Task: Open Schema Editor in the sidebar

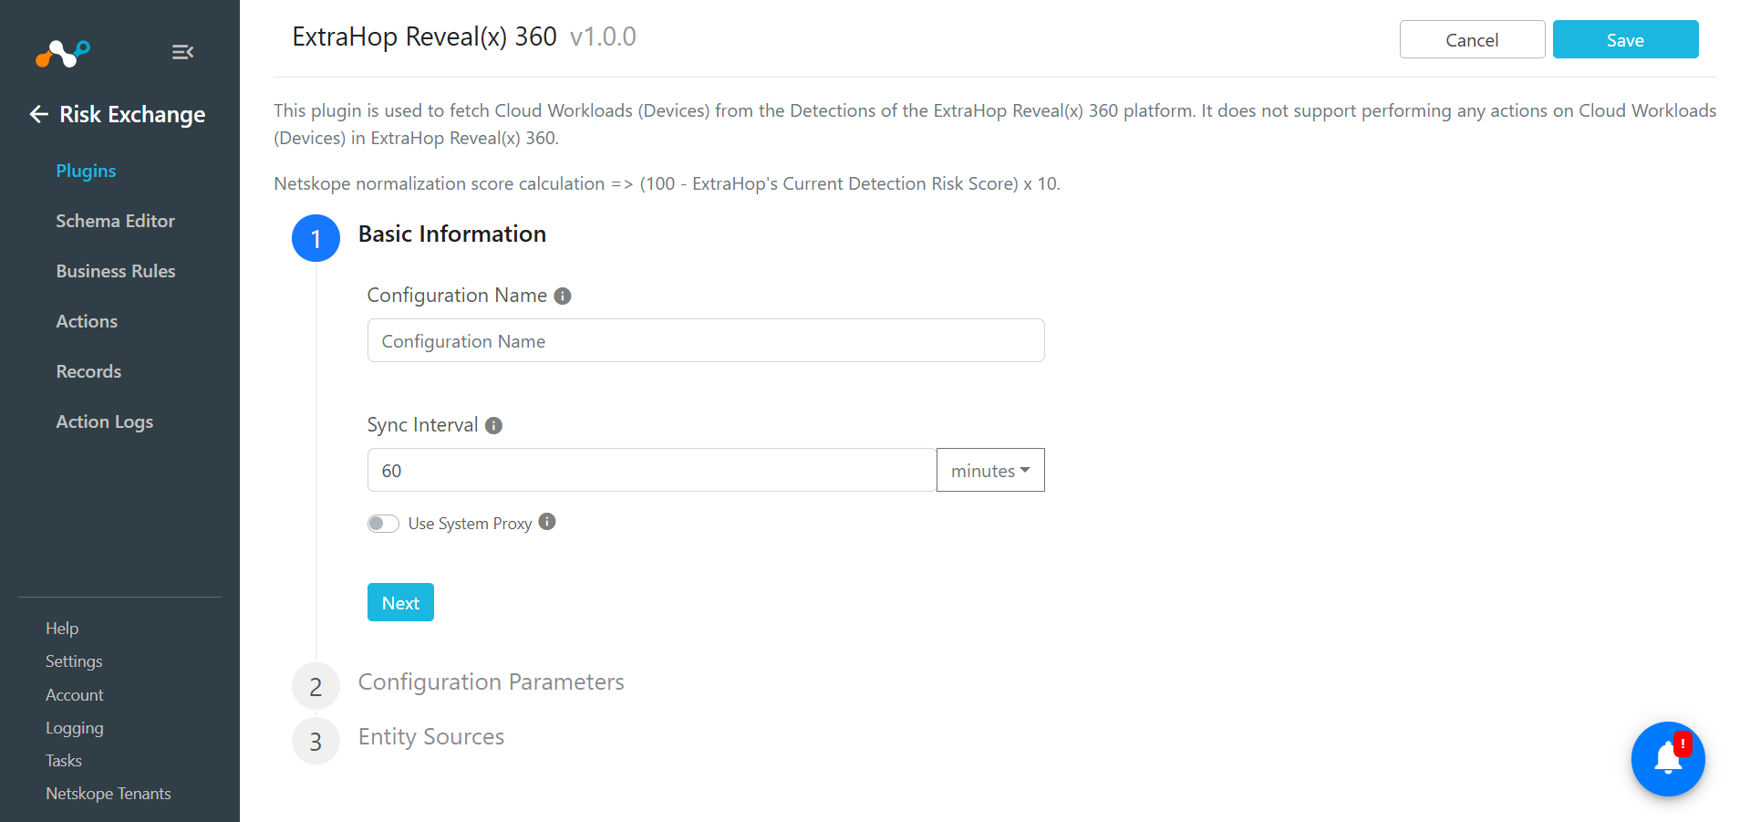Action: coord(115,221)
